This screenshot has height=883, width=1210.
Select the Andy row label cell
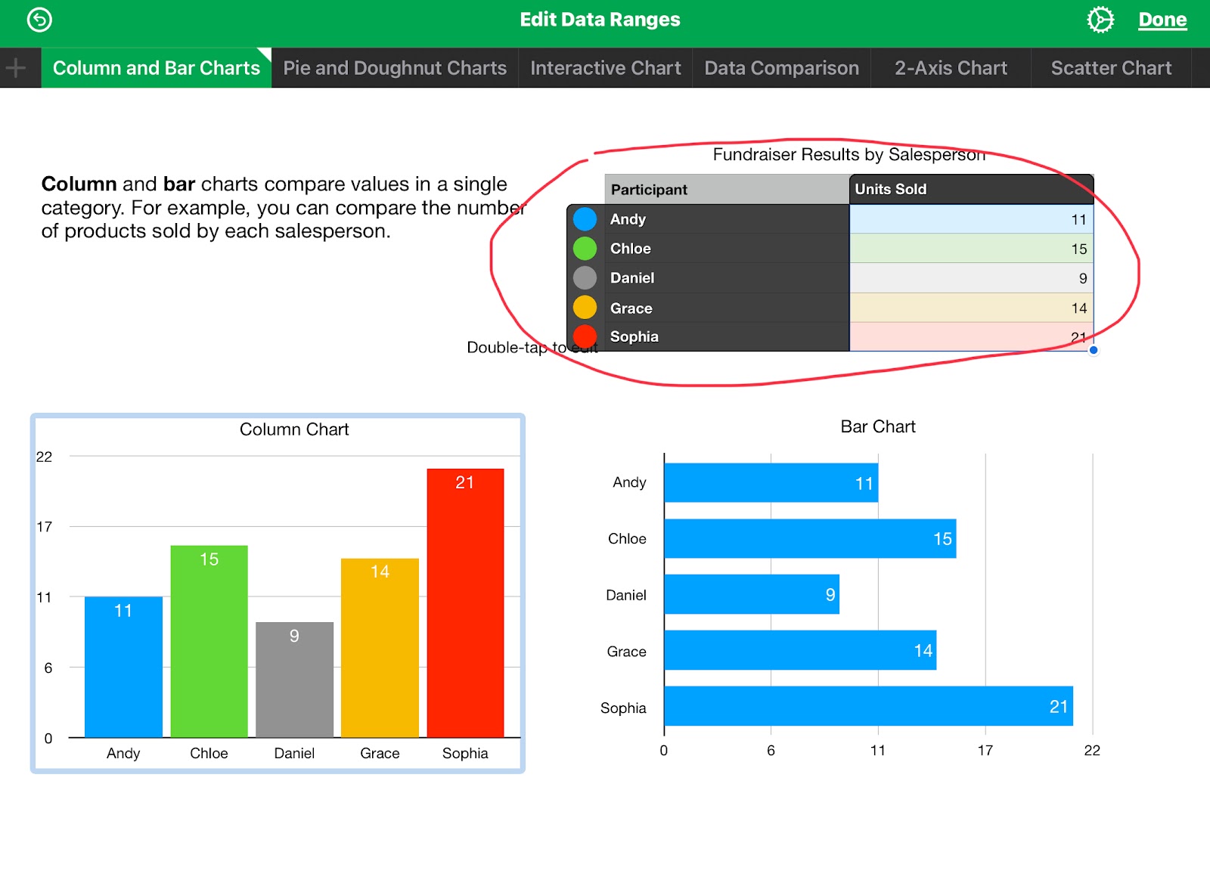727,219
